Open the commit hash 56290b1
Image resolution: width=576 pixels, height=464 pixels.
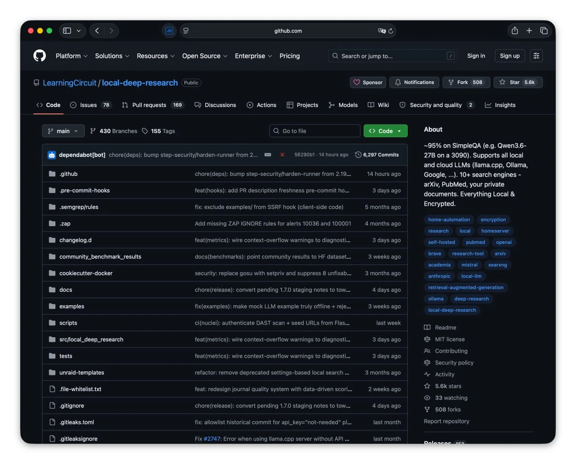[305, 155]
